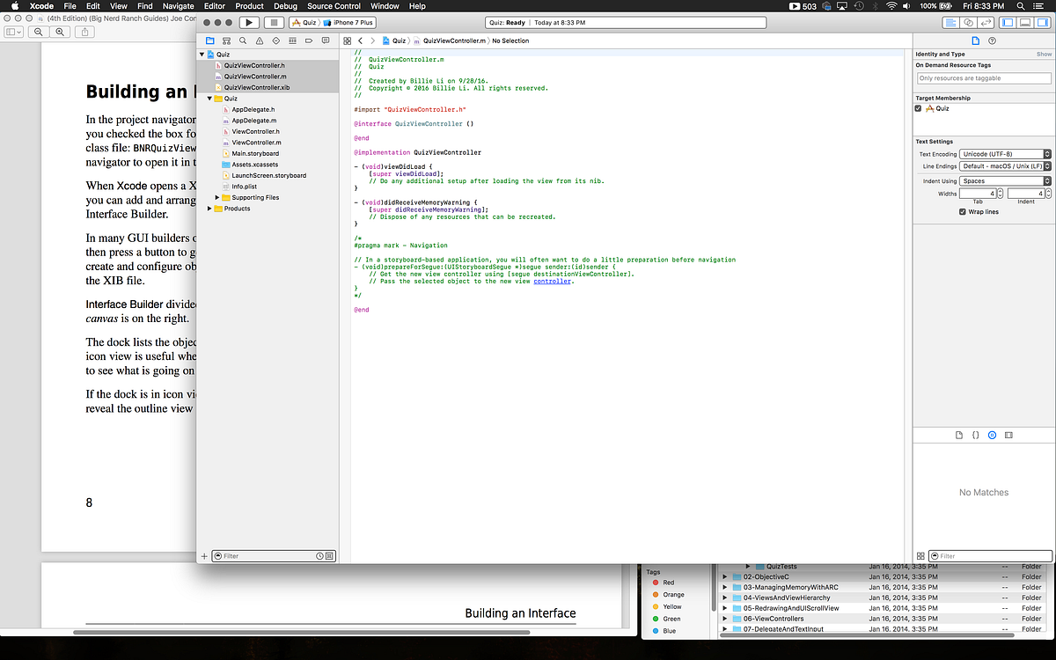Click the Red tag in Finder sidebar

669,583
